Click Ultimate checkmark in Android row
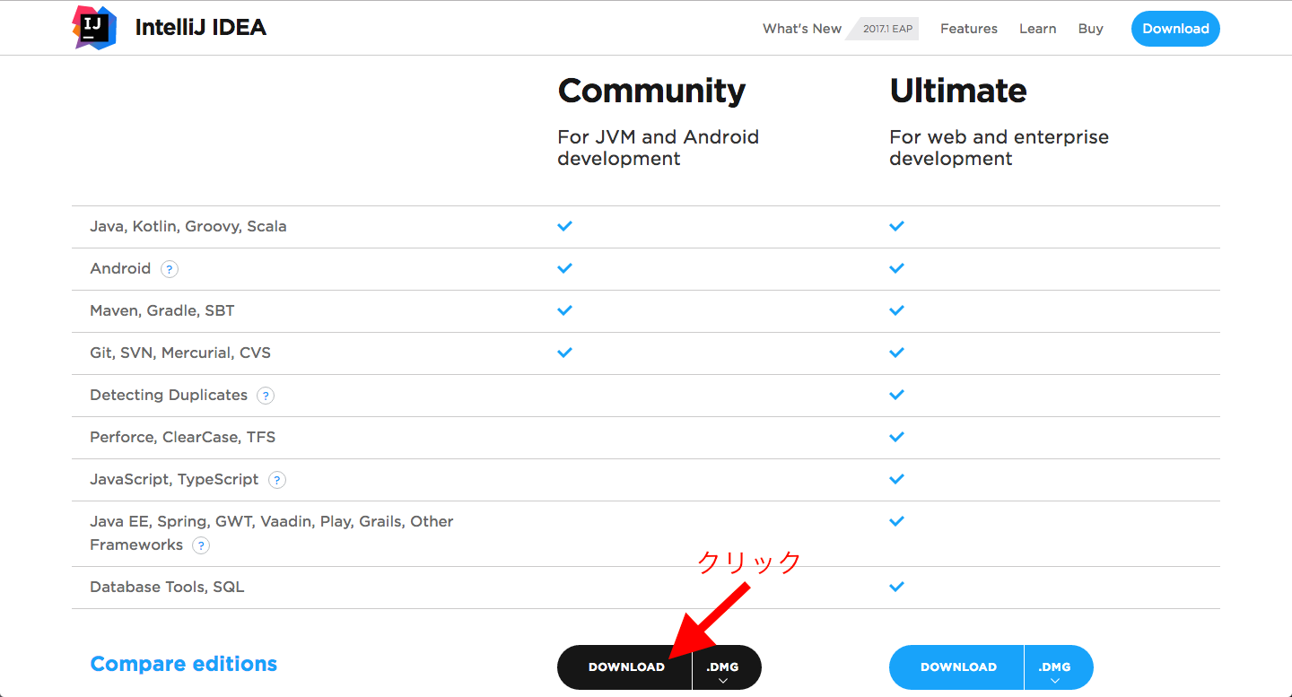Screen dimensions: 1292x697 tap(896, 268)
